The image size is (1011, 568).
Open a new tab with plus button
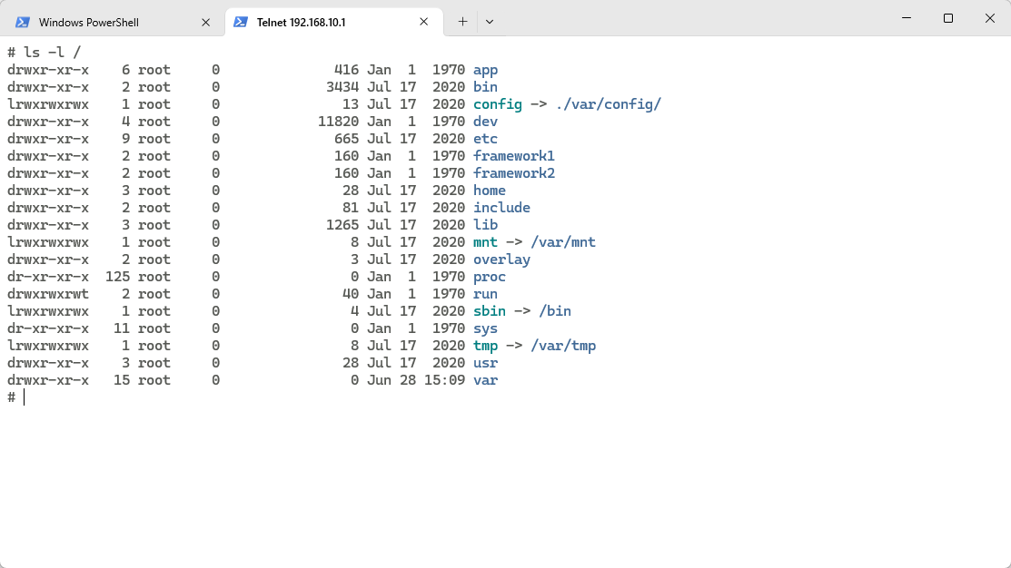pyautogui.click(x=462, y=22)
